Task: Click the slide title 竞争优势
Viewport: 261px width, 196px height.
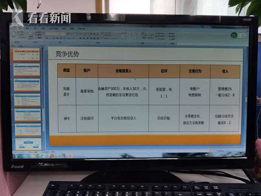Action: click(x=67, y=54)
